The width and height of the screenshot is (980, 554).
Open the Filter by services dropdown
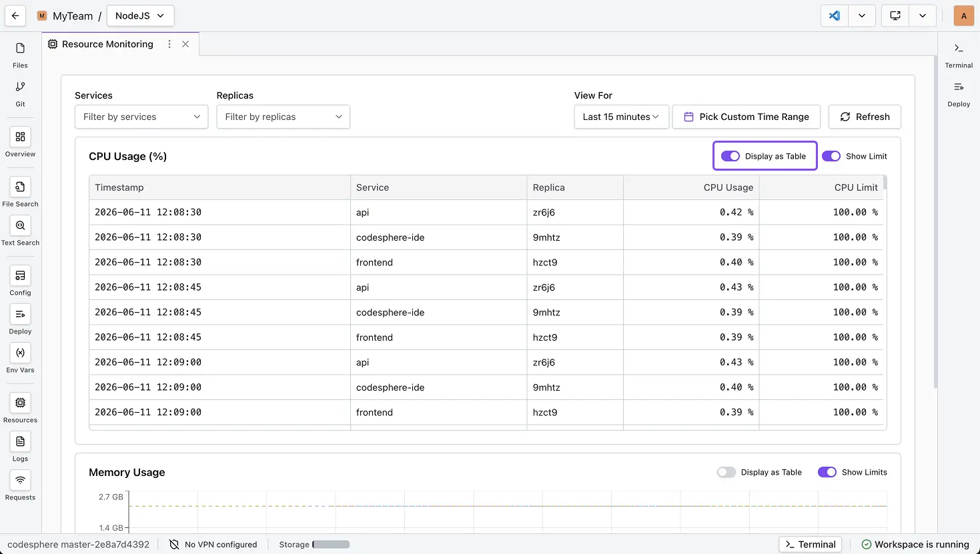pyautogui.click(x=141, y=117)
